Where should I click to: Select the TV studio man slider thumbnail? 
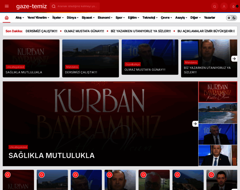click(218, 134)
